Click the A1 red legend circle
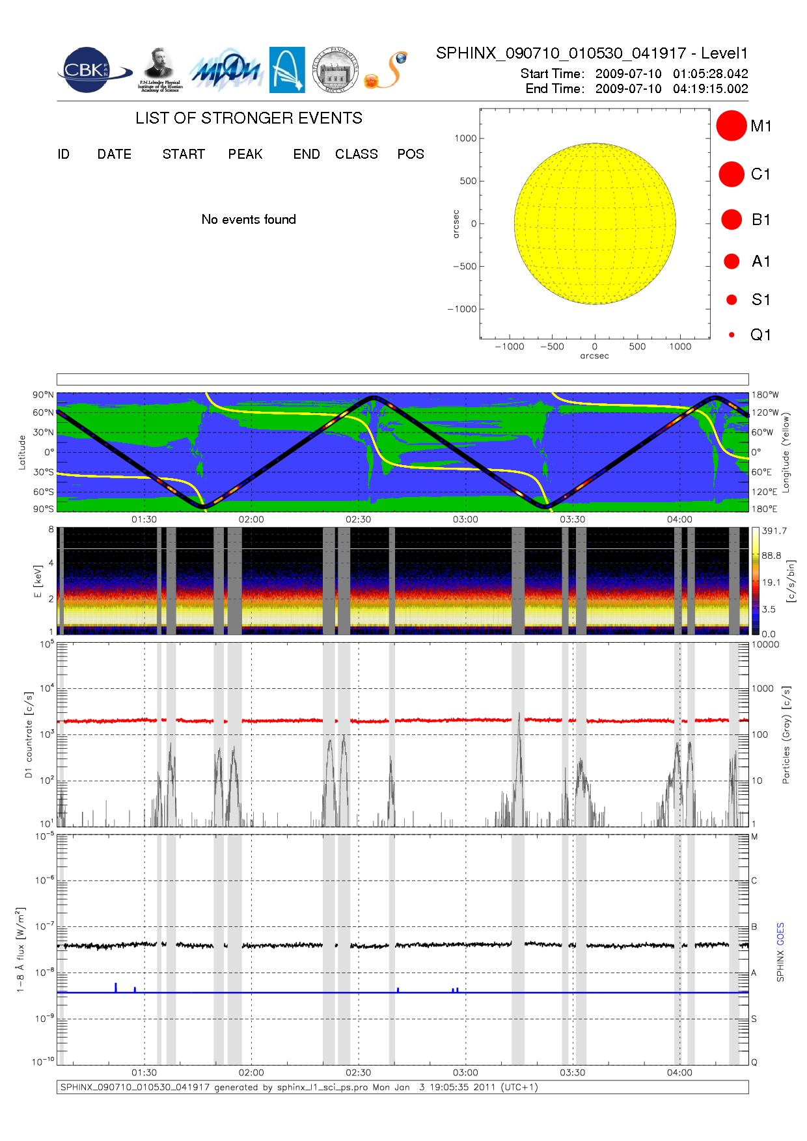 pyautogui.click(x=732, y=262)
